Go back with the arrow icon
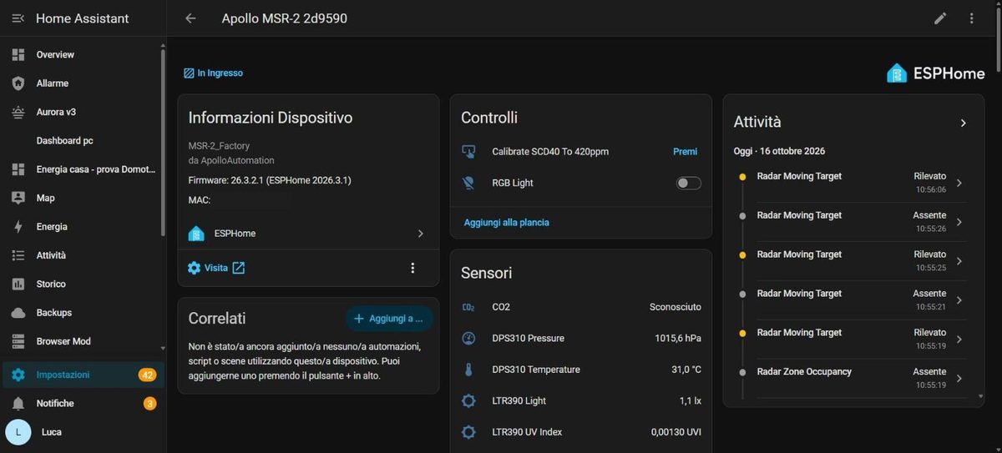 [190, 18]
